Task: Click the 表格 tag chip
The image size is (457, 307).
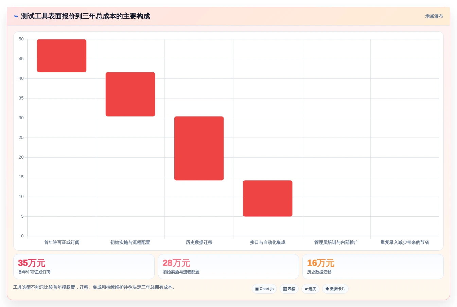Action: click(289, 289)
